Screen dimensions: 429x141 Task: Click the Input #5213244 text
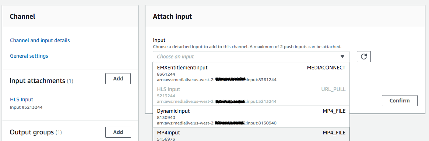point(26,107)
